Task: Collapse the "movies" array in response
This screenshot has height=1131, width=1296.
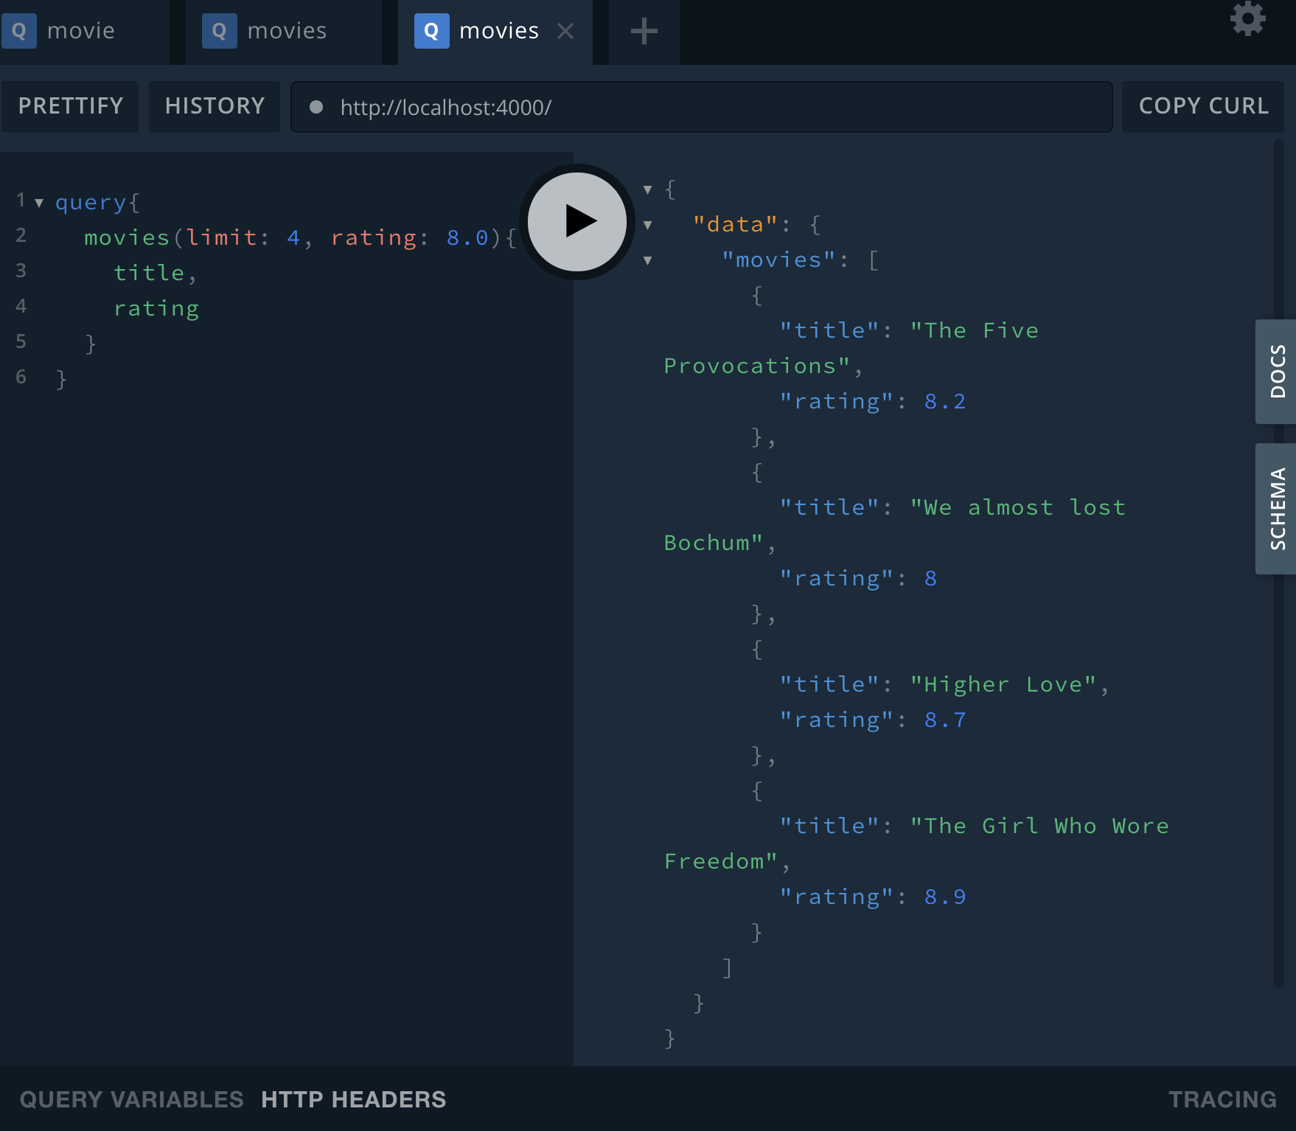Action: point(647,260)
